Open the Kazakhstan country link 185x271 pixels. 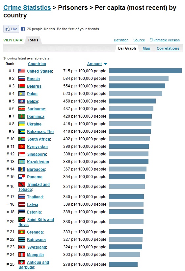pos(38,162)
